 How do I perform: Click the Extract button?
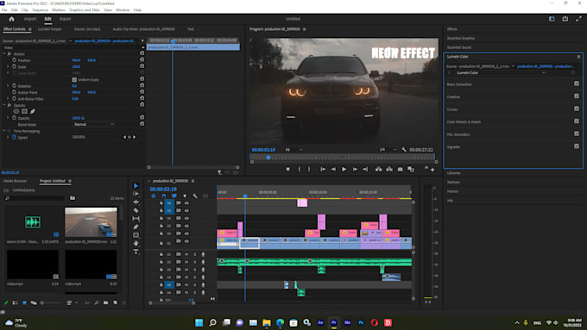pos(389,169)
